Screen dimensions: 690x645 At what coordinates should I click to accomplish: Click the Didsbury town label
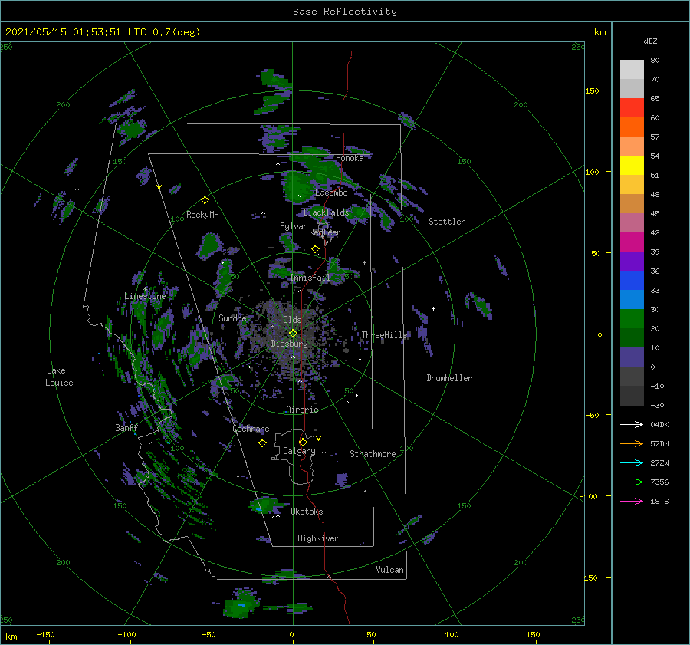pos(289,344)
